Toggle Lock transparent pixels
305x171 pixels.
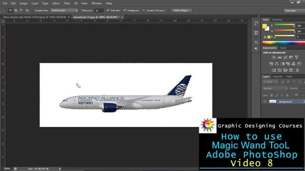coord(272,95)
